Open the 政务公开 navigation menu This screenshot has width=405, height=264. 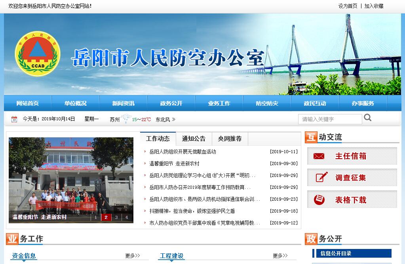[171, 103]
